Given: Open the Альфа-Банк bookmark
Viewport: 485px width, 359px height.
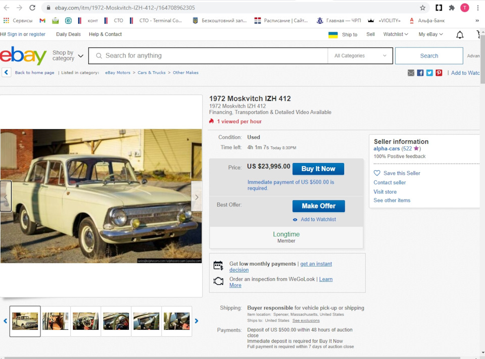Looking at the screenshot, I should [x=427, y=20].
